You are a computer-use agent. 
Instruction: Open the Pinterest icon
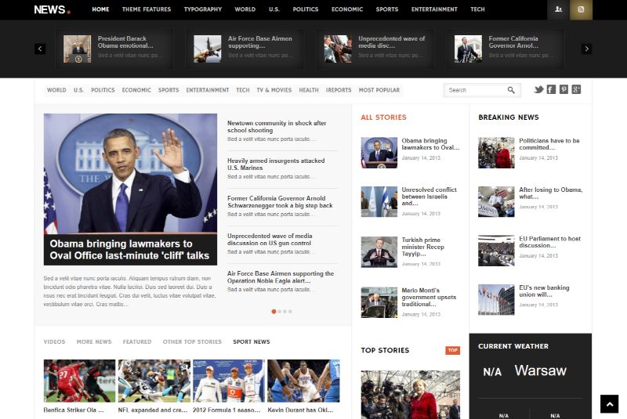564,89
